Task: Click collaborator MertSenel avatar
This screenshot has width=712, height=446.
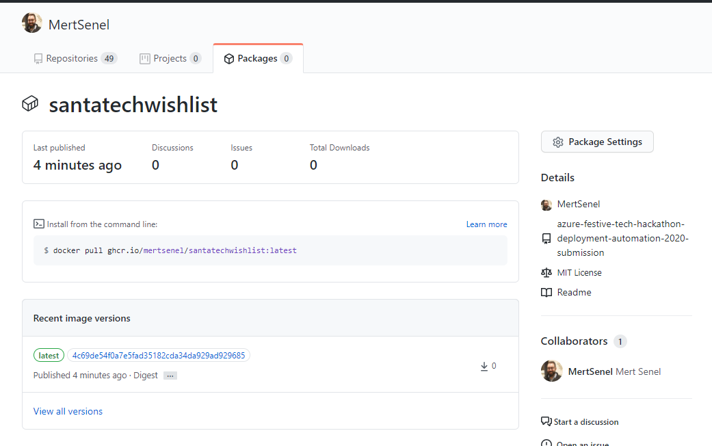Action: [552, 371]
